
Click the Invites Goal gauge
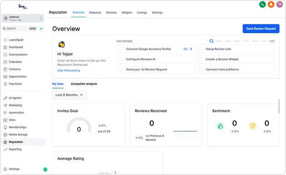tap(79, 125)
